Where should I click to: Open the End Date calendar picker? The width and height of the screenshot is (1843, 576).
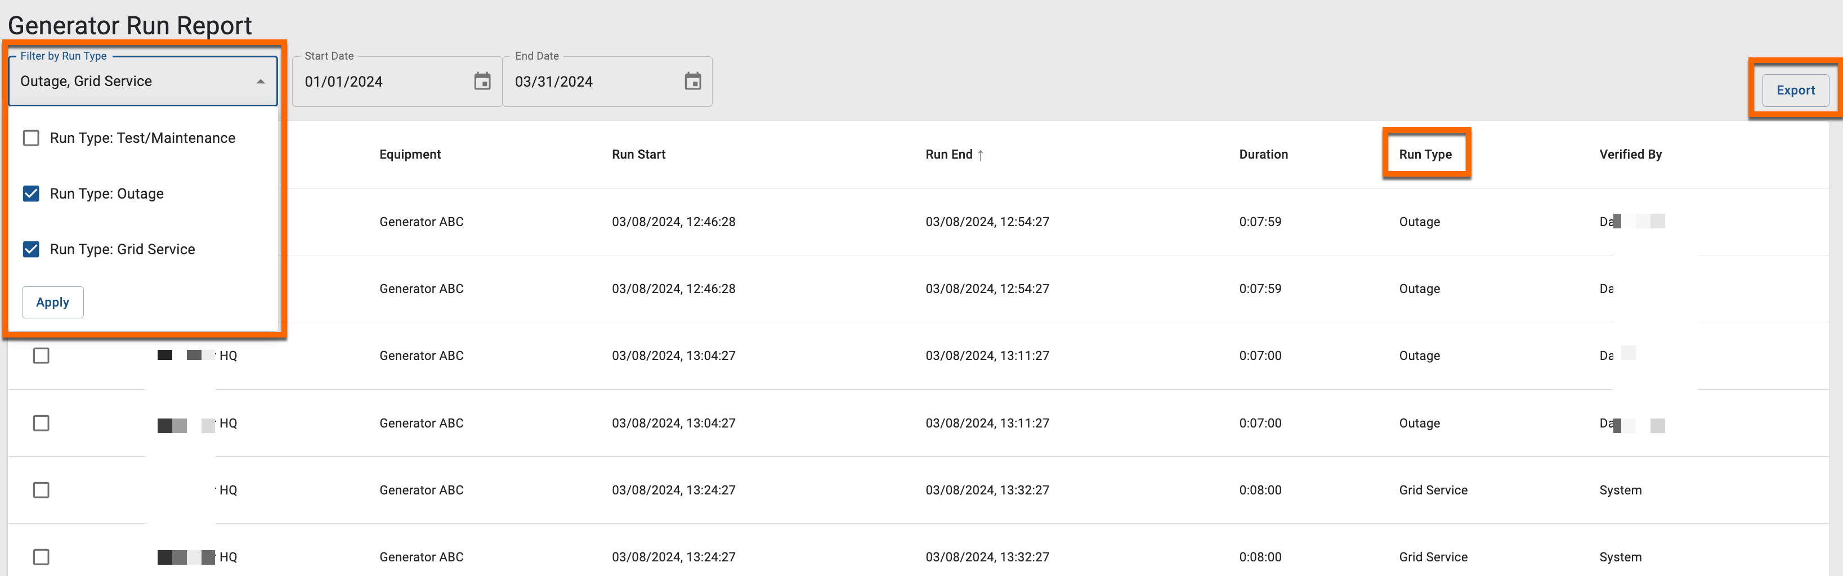point(692,82)
